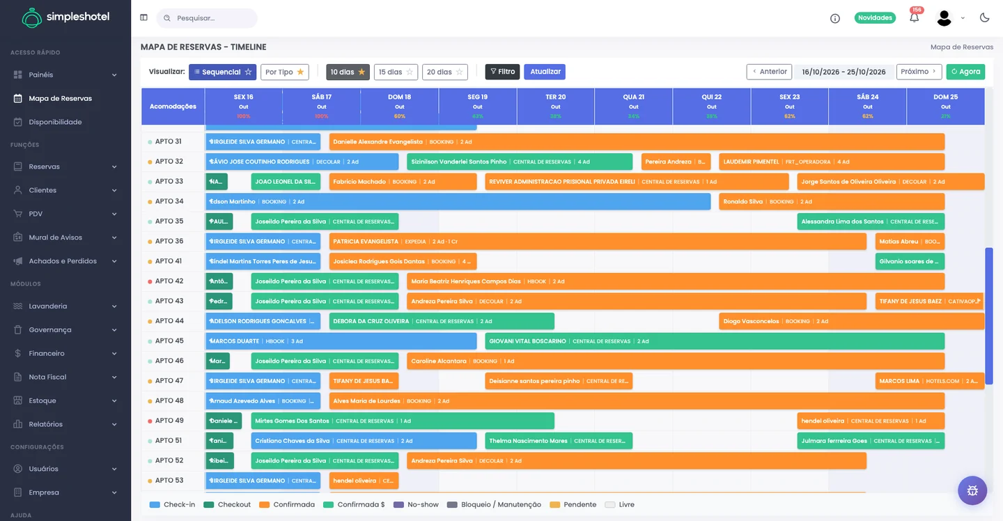Click the Filtro button
Viewport: 1003px width, 521px height.
[502, 72]
